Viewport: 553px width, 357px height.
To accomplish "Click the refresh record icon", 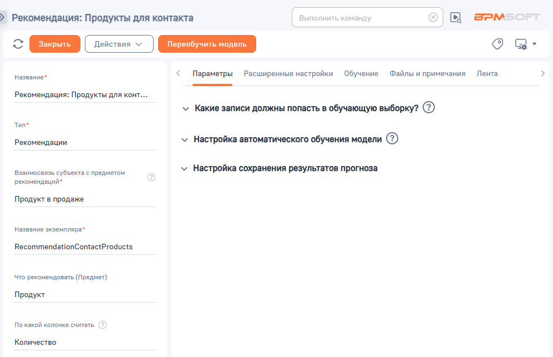I will click(x=17, y=43).
